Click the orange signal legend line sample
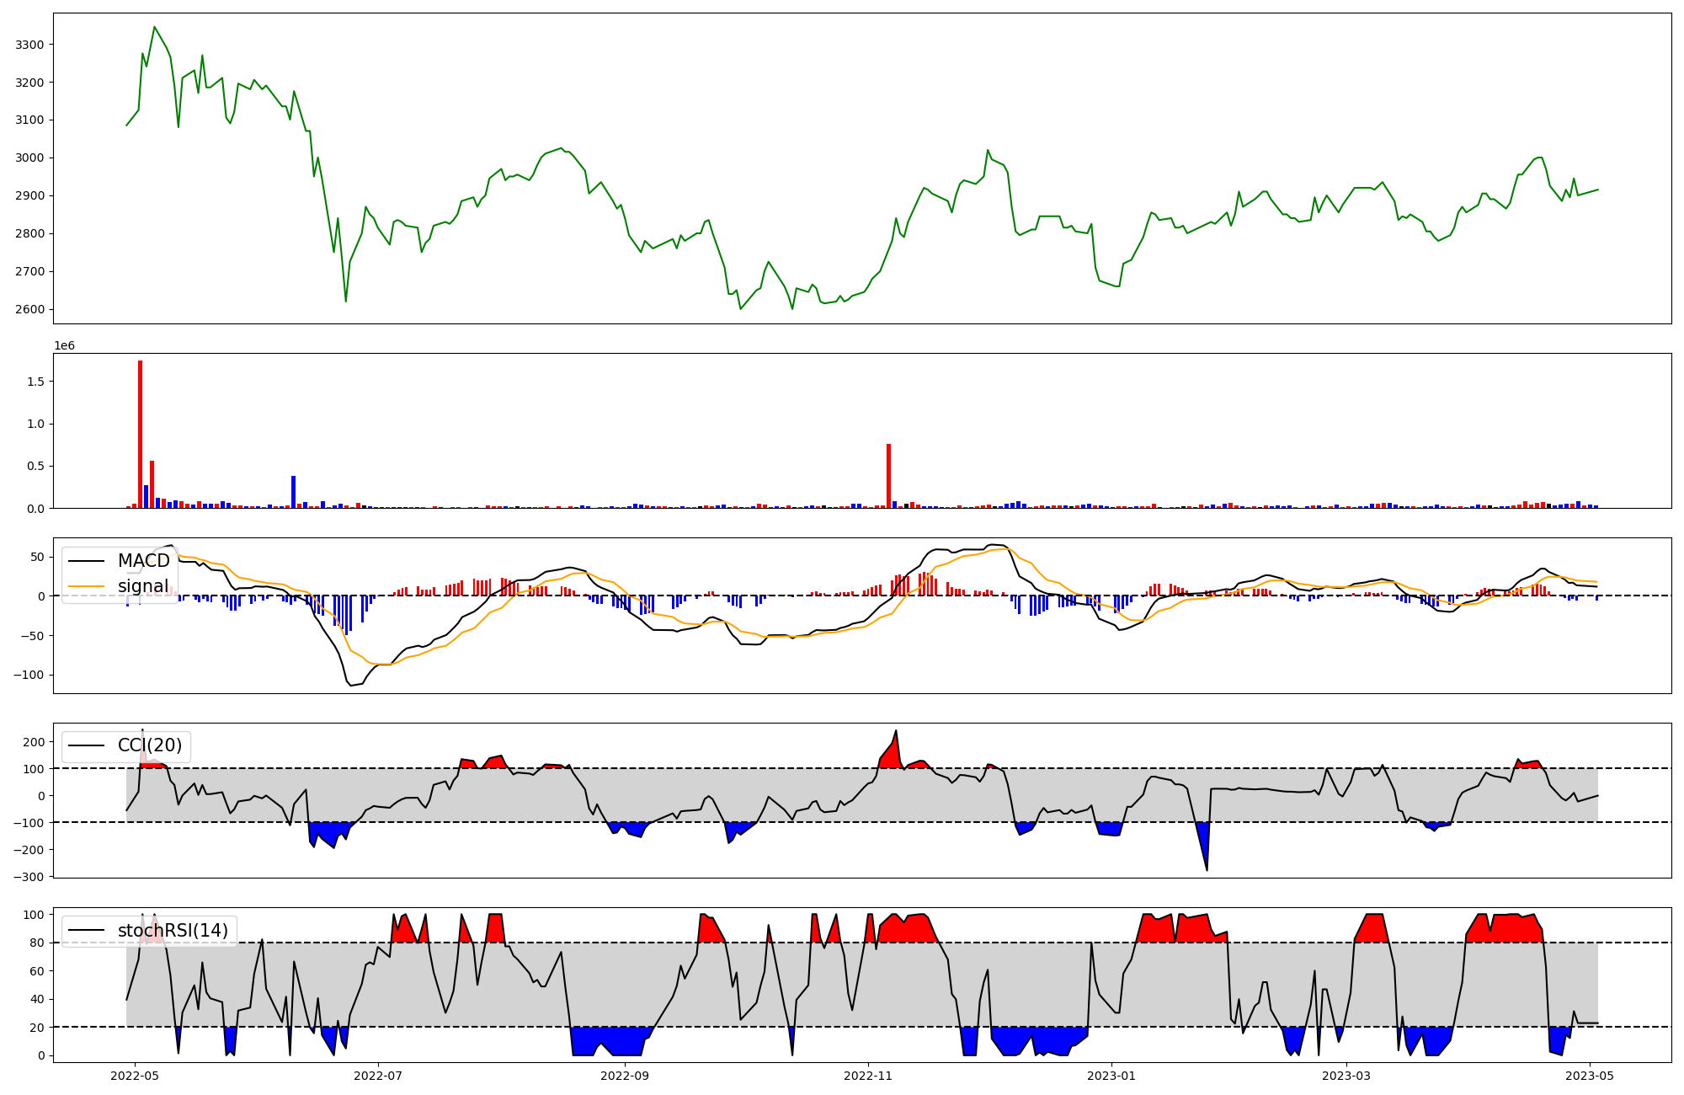The width and height of the screenshot is (1684, 1095). pos(86,586)
